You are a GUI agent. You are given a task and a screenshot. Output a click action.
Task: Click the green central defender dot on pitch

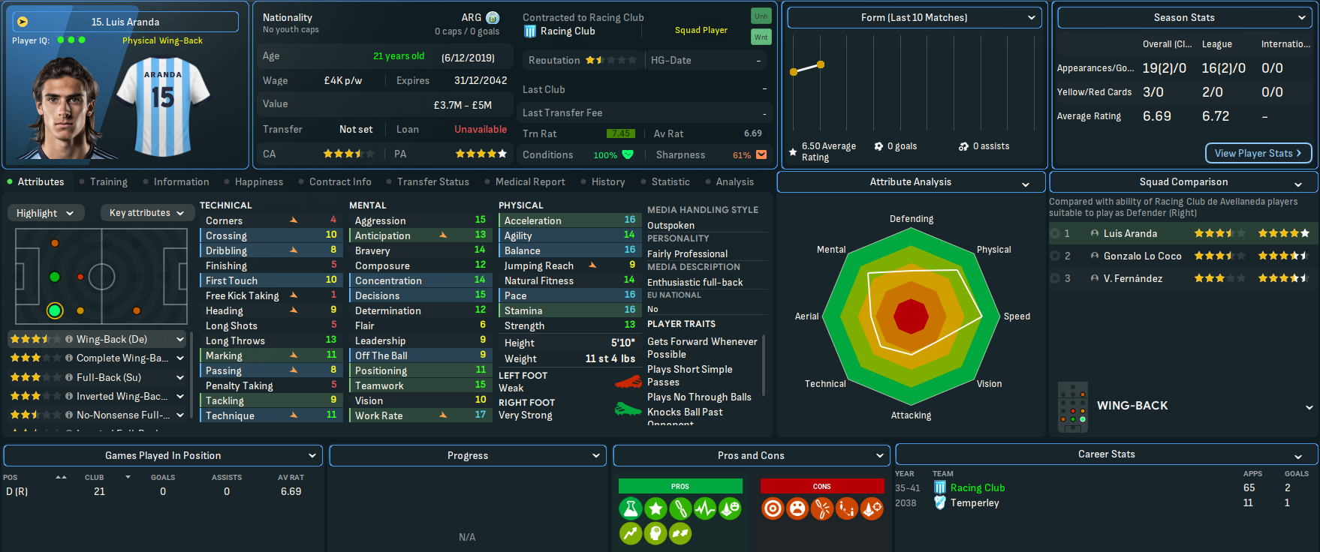click(54, 277)
